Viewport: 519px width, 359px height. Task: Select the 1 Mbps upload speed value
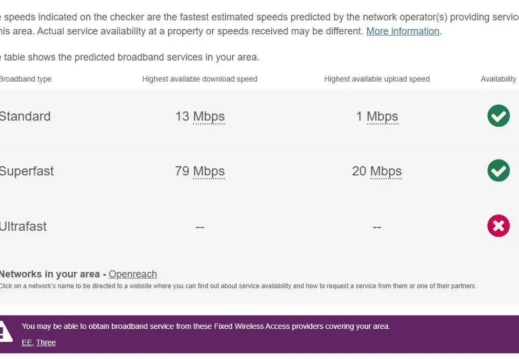point(377,116)
